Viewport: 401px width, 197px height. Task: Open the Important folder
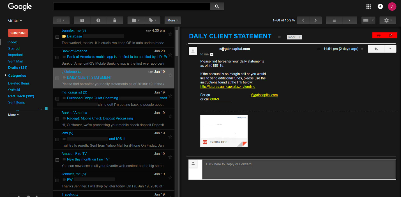15,55
